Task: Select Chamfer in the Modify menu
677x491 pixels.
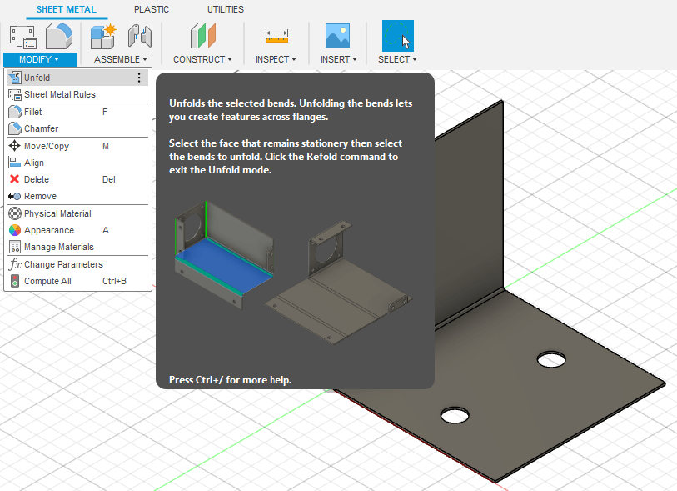Action: coord(41,128)
